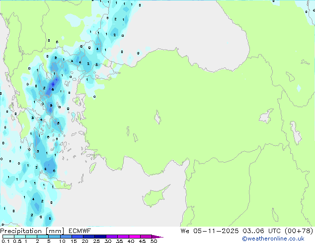This screenshot has width=315, height=243.
Task: Pick the 10–15 mm legend swatch
Action: pyautogui.click(x=66, y=237)
